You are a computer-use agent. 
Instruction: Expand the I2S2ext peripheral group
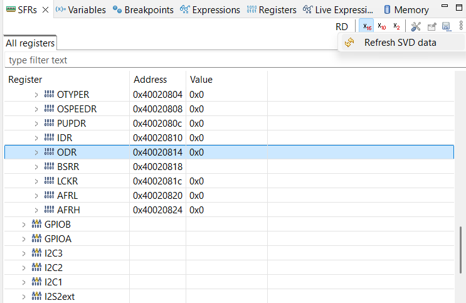click(24, 297)
